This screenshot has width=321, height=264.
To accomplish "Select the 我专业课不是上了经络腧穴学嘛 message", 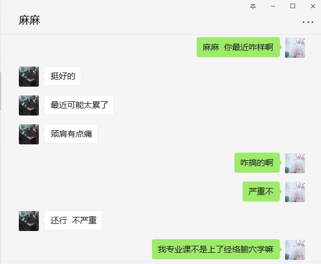I will coord(216,249).
